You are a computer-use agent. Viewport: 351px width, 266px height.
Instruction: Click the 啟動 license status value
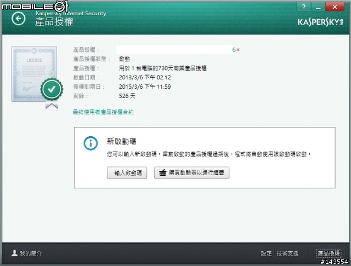click(x=124, y=59)
